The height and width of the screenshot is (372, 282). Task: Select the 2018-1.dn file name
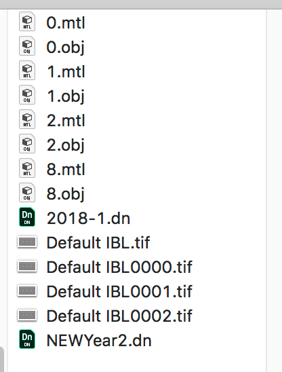[88, 219]
